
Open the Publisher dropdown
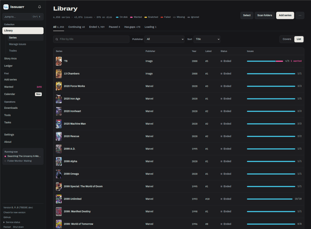(x=165, y=39)
